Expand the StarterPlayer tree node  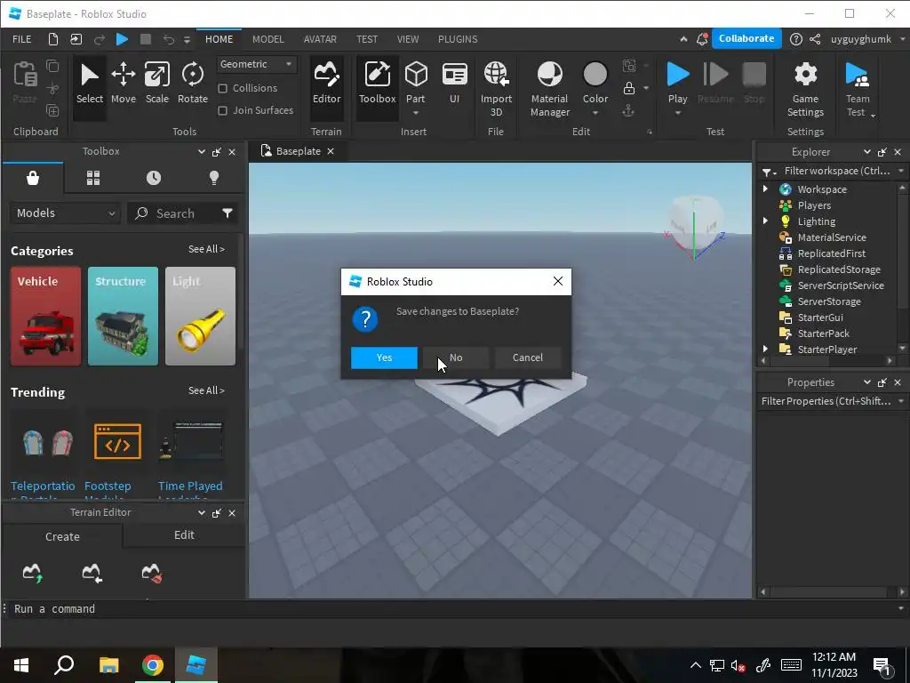point(765,349)
